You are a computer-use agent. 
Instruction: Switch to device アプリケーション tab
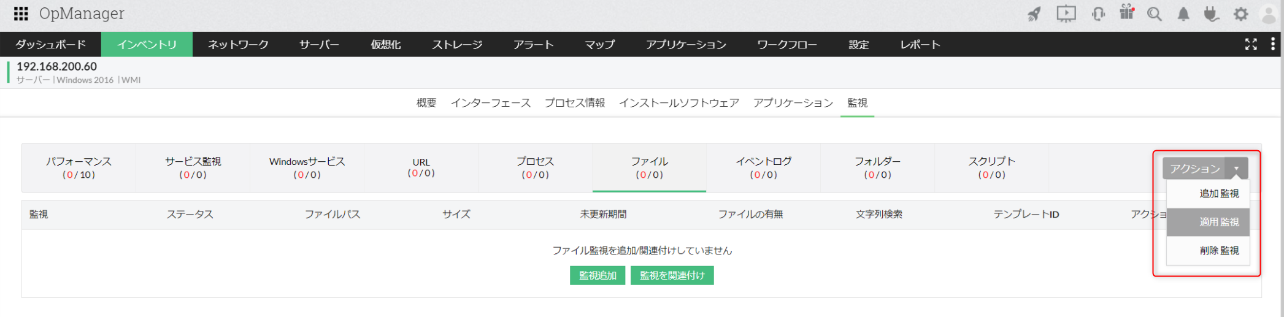793,103
